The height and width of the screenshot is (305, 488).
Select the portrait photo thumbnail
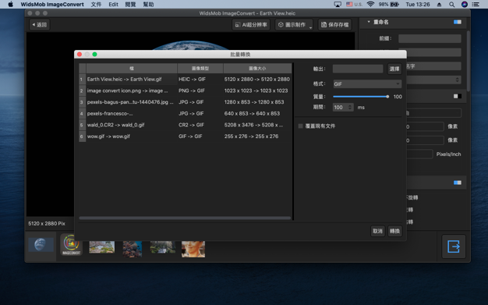[193, 249]
